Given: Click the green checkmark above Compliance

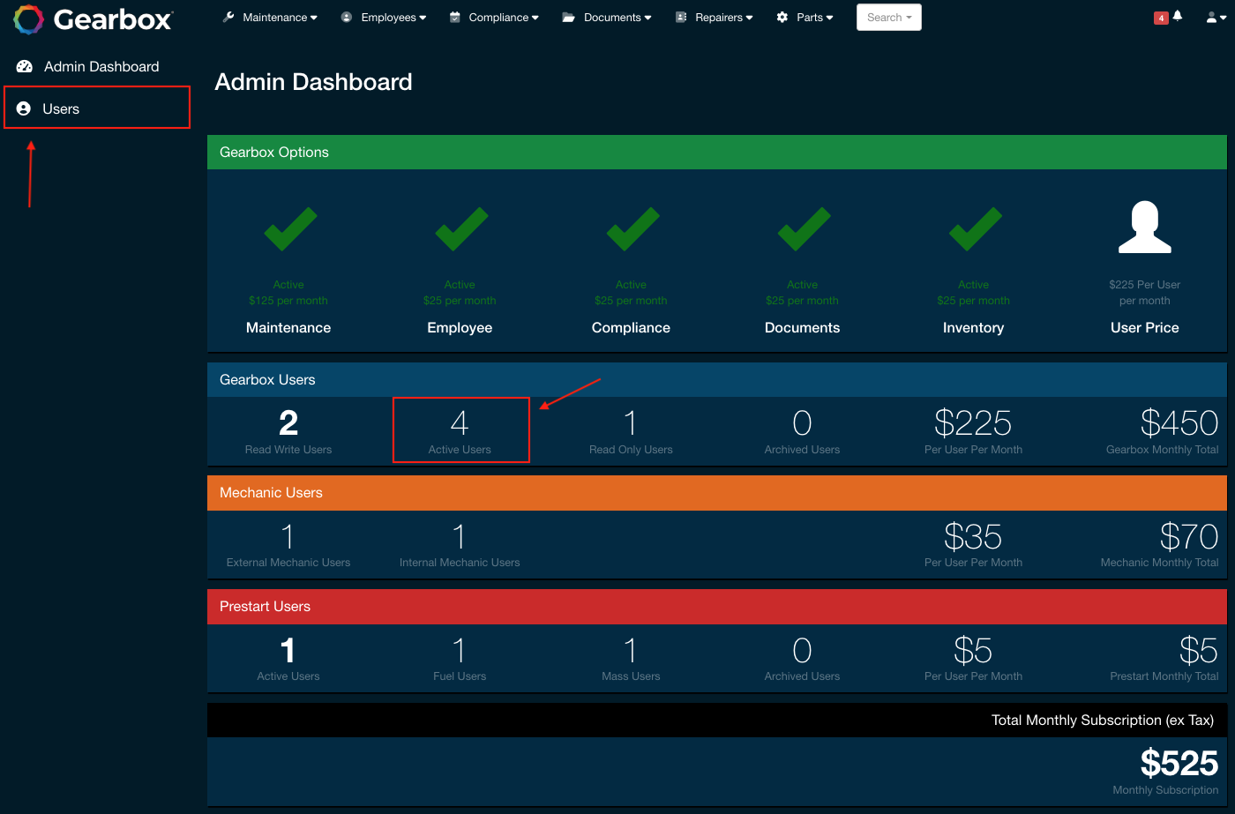Looking at the screenshot, I should (632, 229).
